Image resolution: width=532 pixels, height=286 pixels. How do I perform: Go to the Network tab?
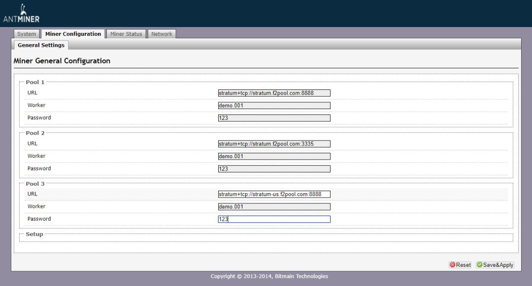tap(162, 34)
